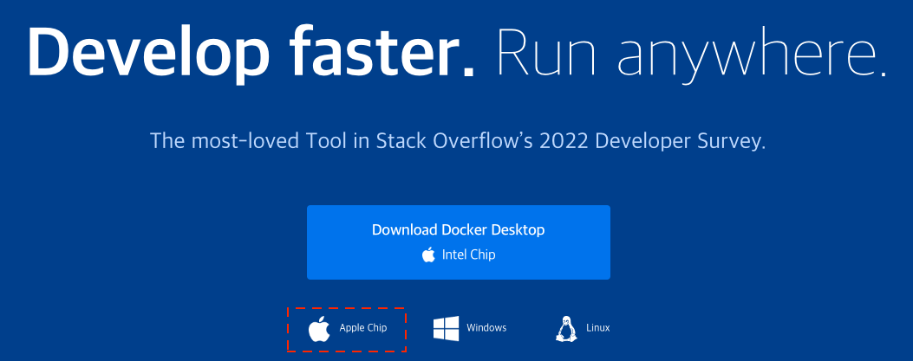913x361 pixels.
Task: Click the Apple logo beside Apple Chip
Action: 319,329
